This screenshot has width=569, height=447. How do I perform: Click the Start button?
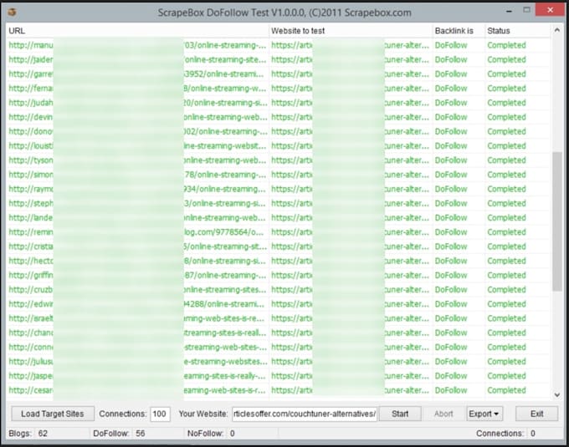click(x=400, y=414)
